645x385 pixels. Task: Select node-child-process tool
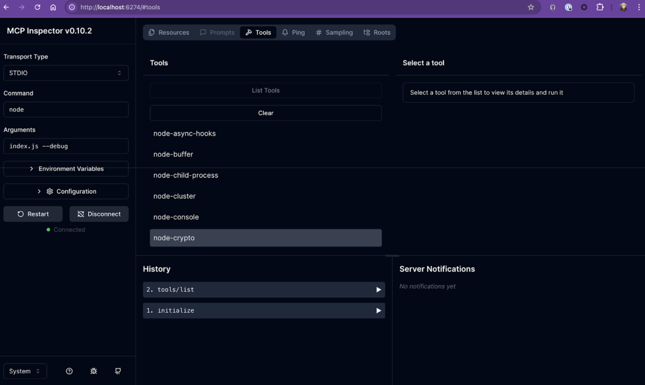pos(266,175)
